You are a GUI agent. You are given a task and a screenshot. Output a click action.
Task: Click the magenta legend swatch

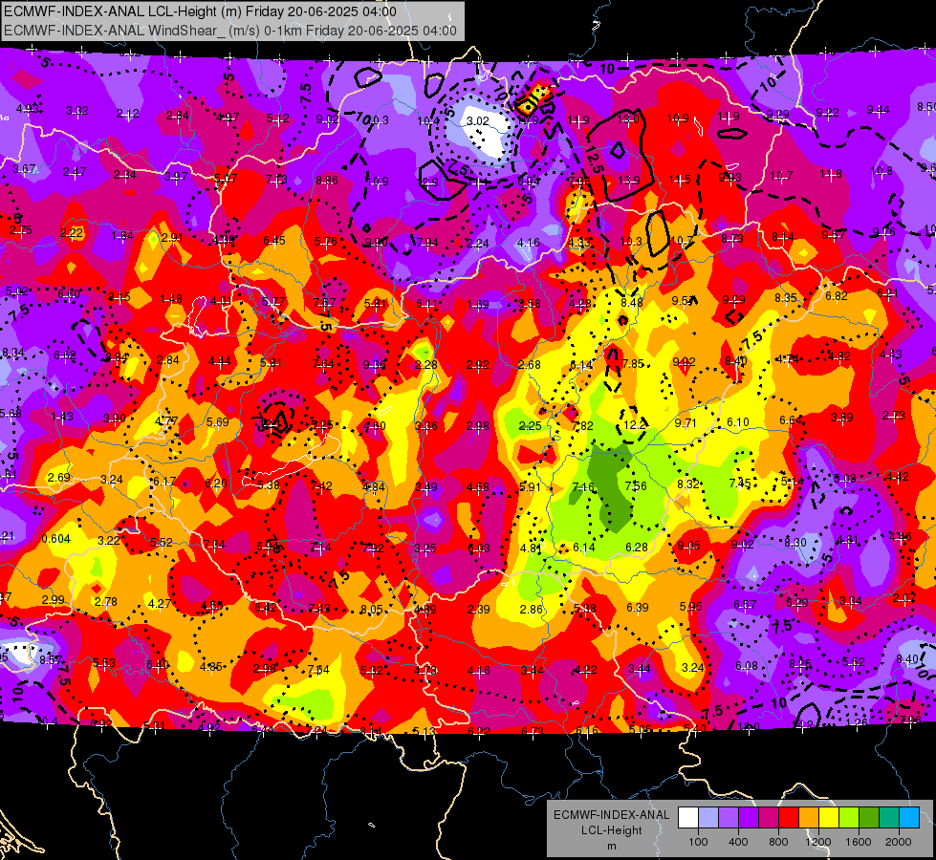pos(769,818)
